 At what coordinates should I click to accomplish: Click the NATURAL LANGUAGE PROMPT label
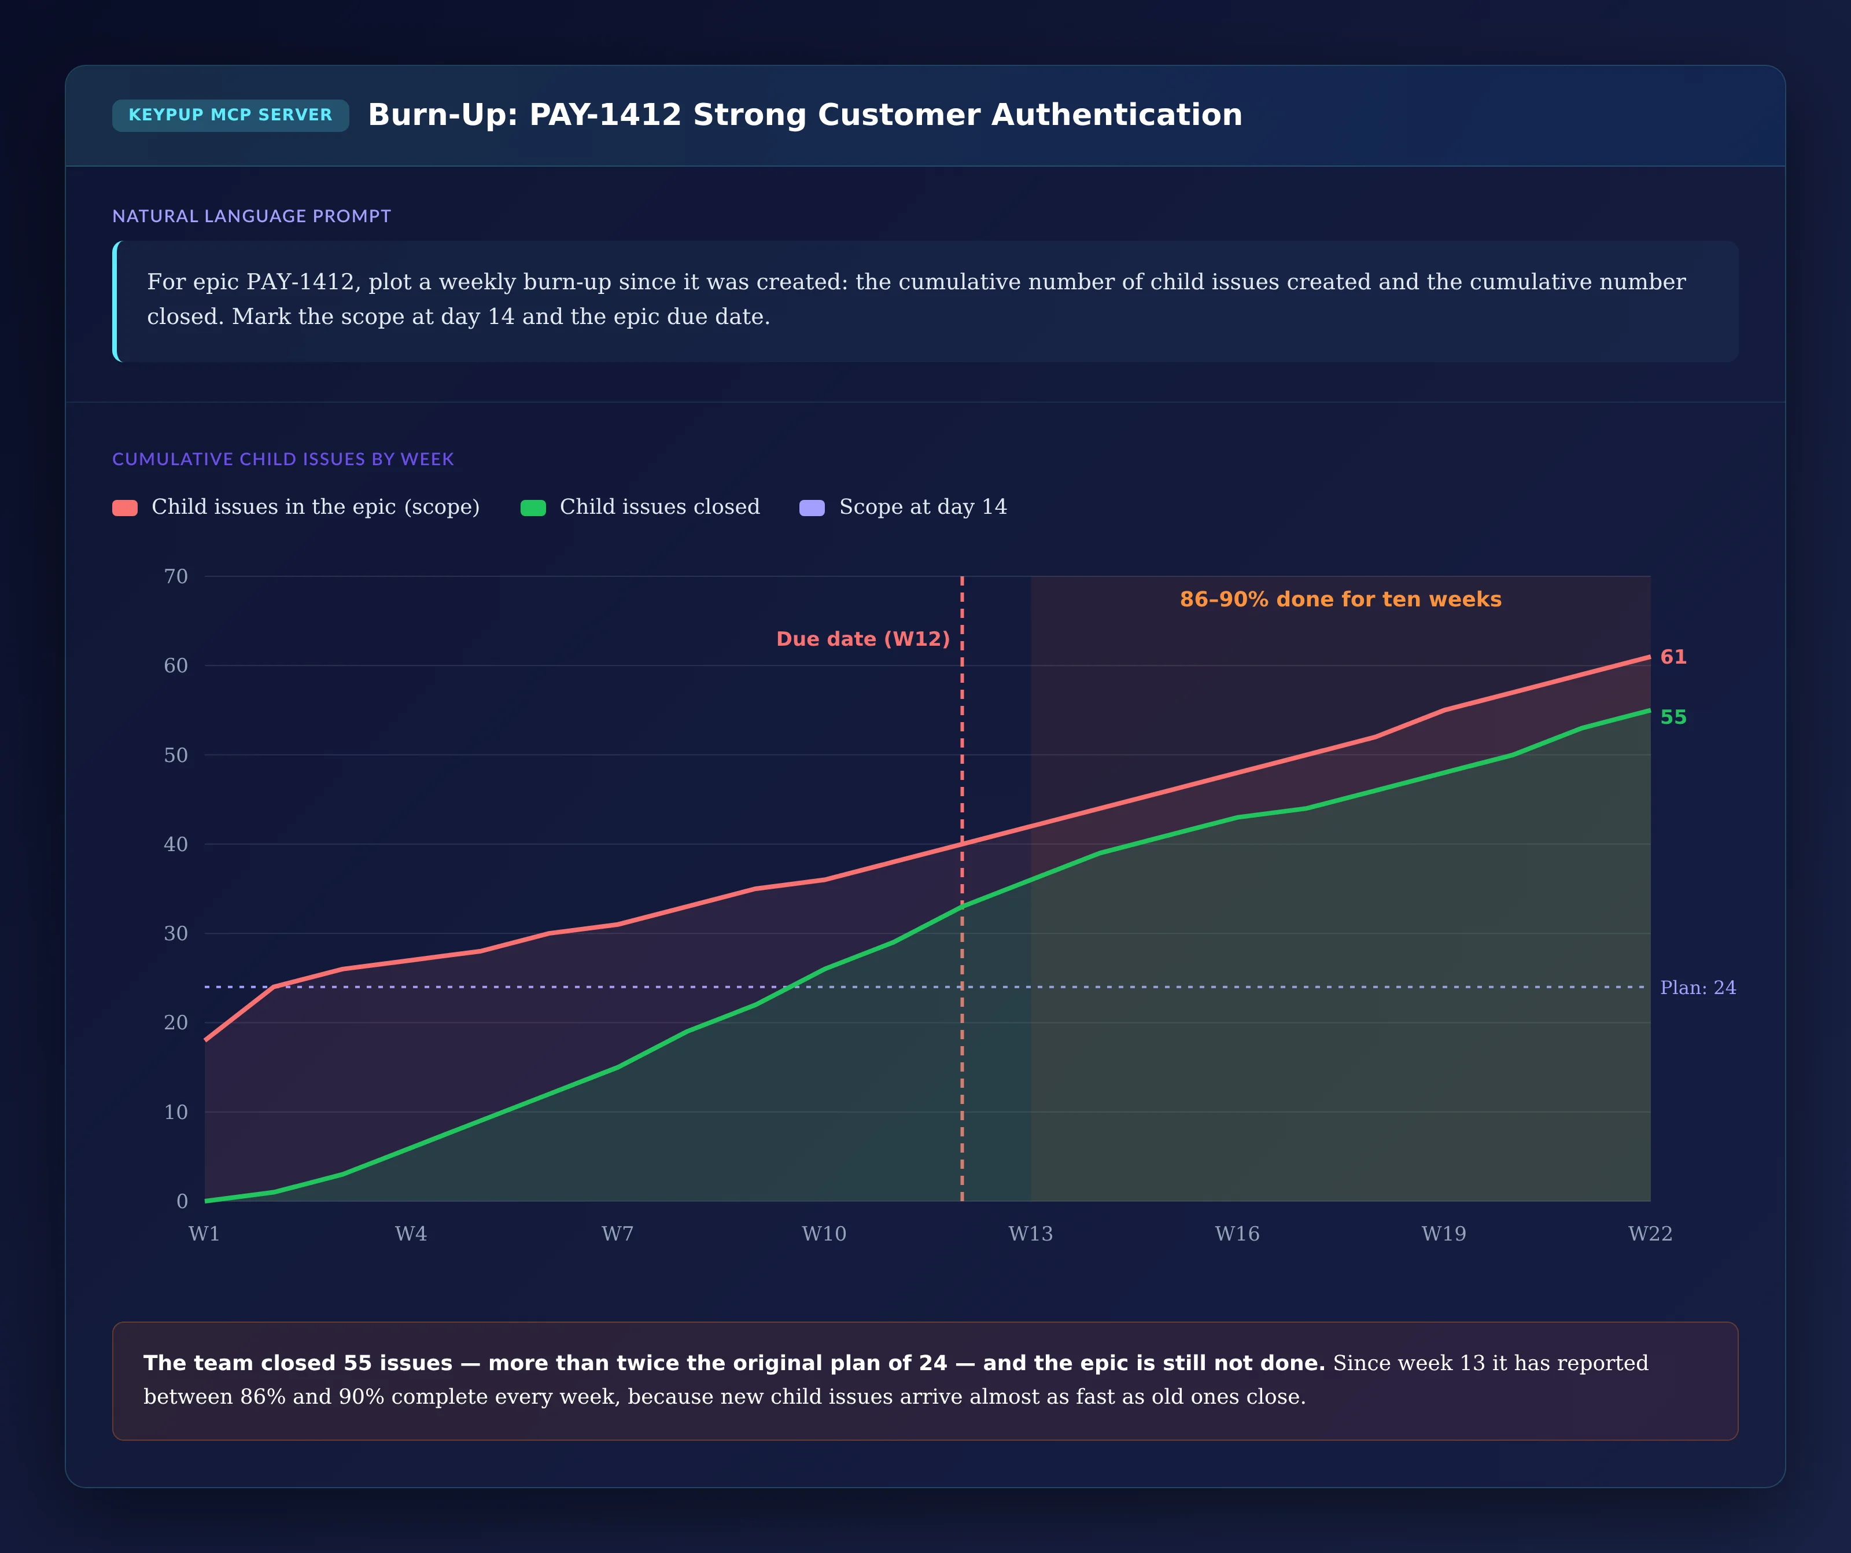click(251, 216)
